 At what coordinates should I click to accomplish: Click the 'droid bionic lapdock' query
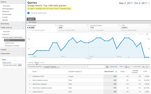[x=40, y=84]
